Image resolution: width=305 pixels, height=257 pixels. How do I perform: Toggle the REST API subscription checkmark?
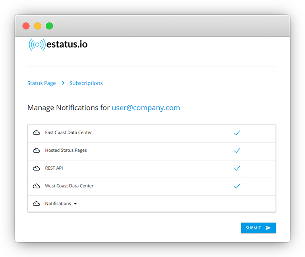237,168
